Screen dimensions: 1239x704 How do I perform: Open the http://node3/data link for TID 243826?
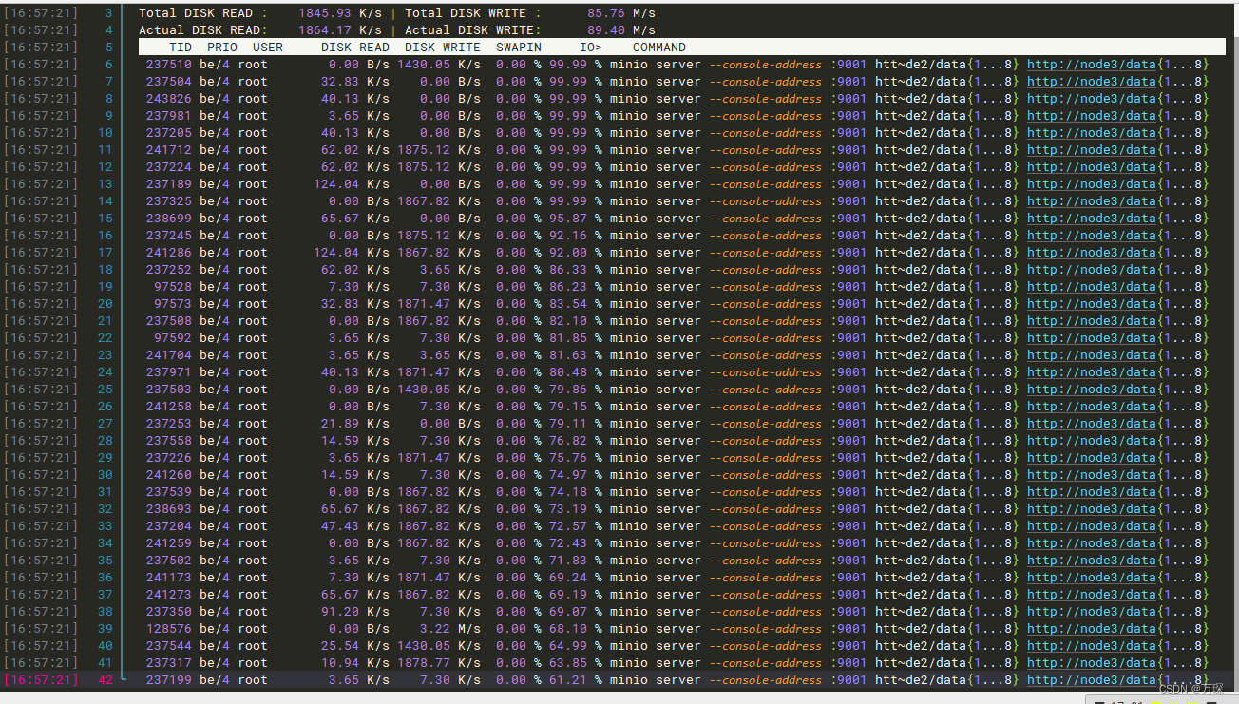coord(1092,99)
